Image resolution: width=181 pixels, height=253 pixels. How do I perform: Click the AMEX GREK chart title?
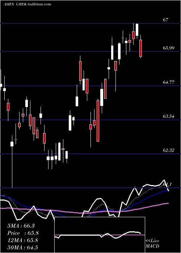27,4
